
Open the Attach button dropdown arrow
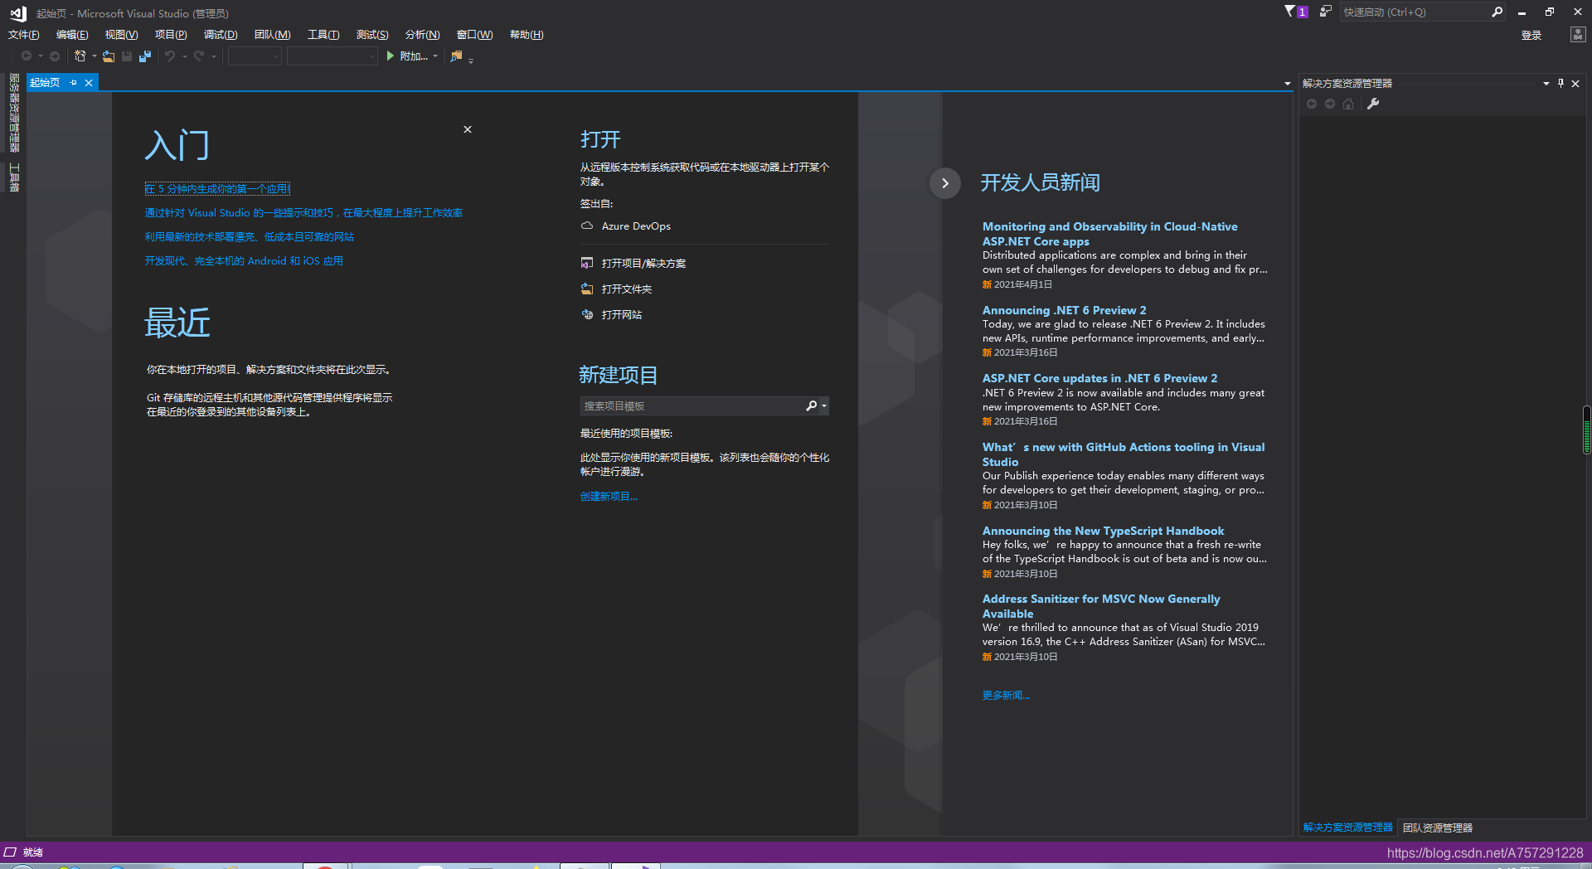point(435,56)
